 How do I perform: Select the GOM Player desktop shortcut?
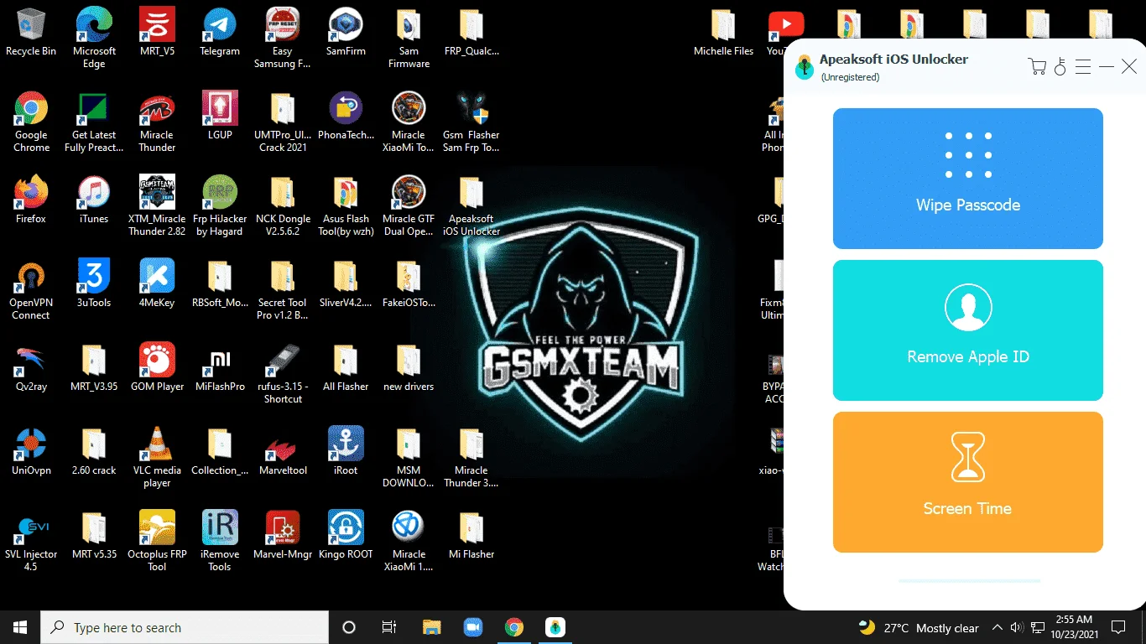[157, 367]
